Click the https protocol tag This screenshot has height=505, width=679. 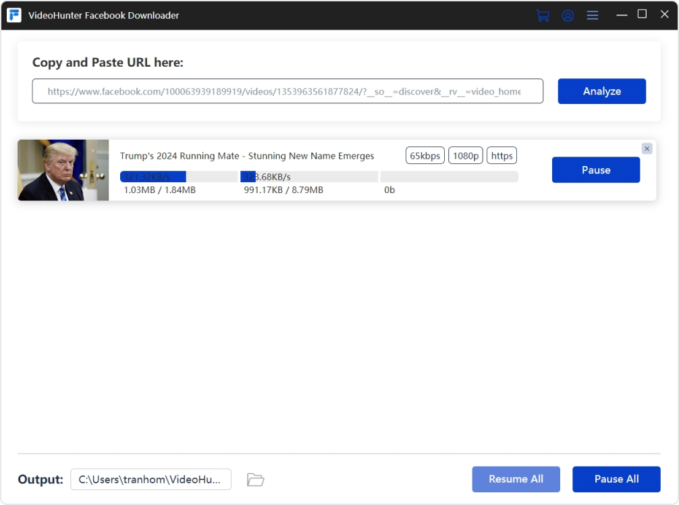[x=502, y=155]
